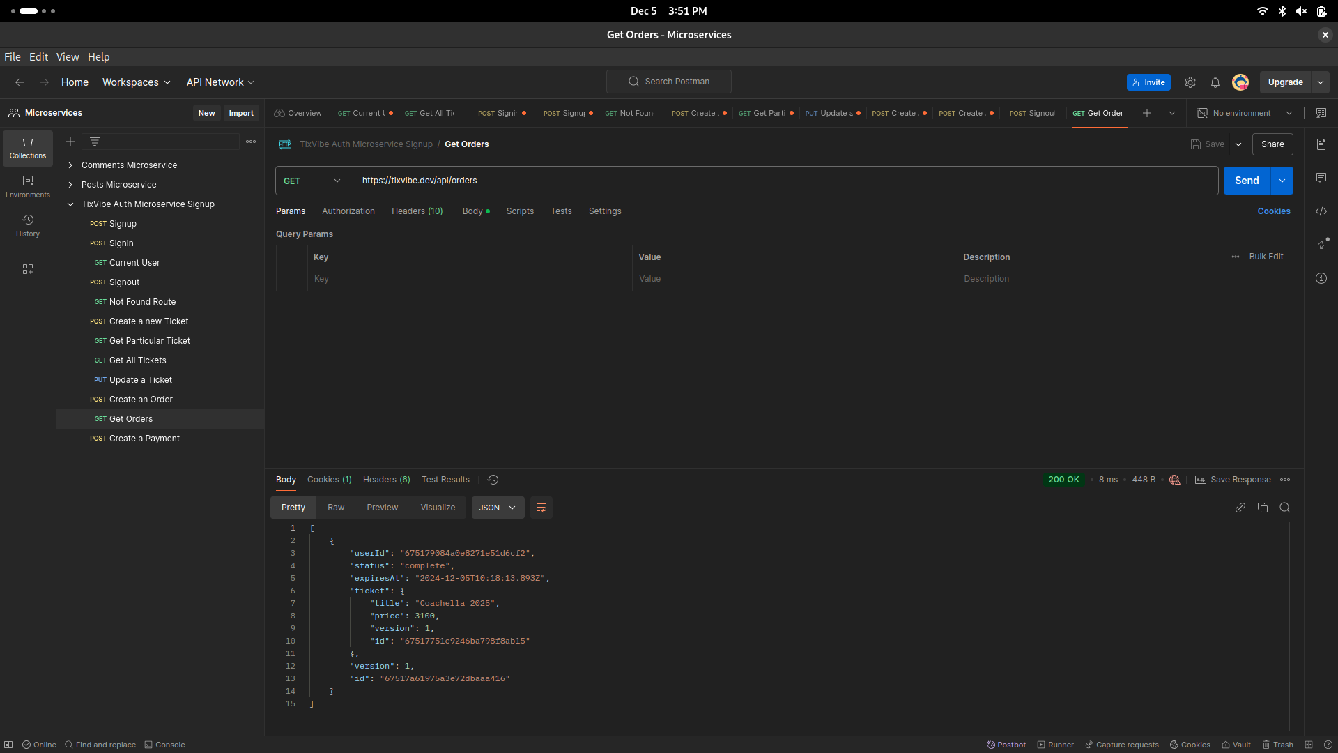
Task: Toggle the sidebar from the status bar
Action: click(8, 745)
